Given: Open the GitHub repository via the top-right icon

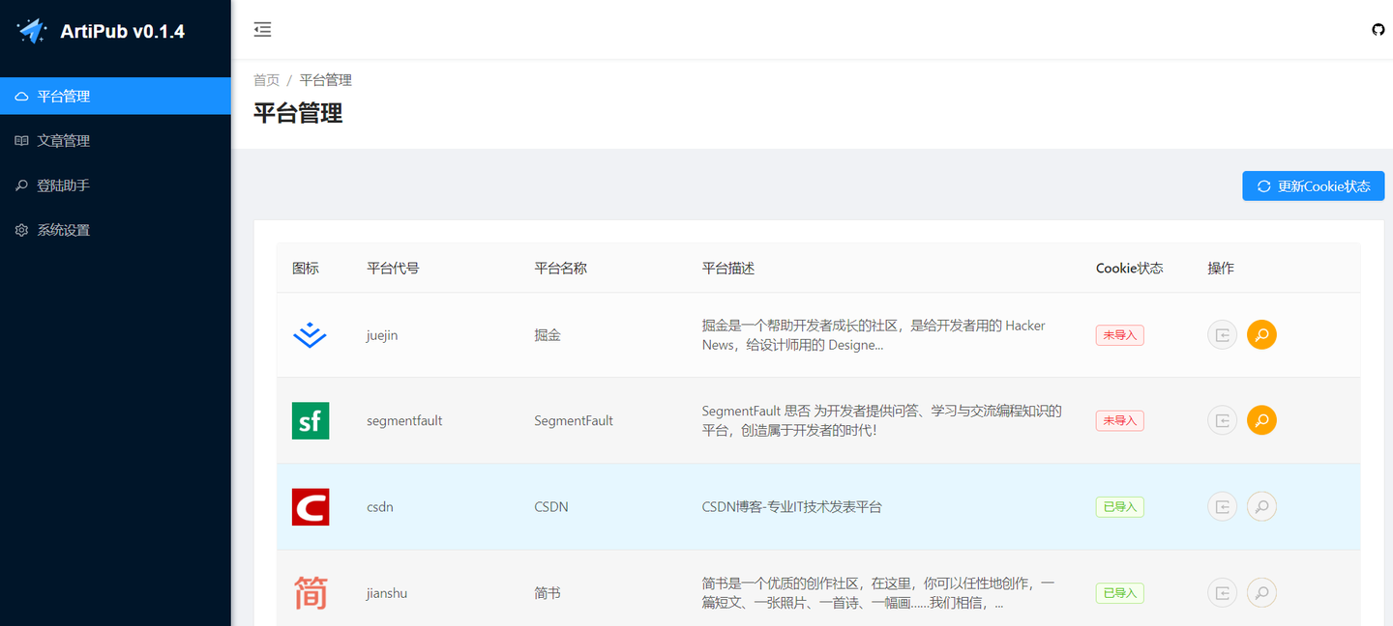Looking at the screenshot, I should [x=1378, y=29].
